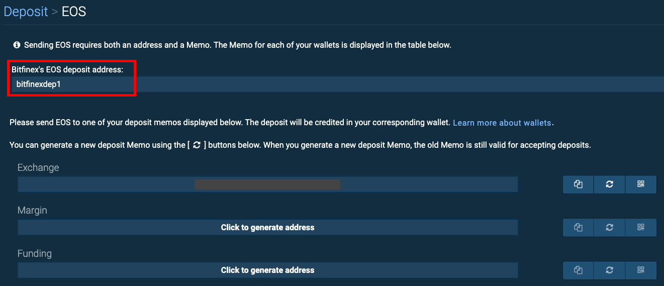Open Learn more about wallets link
This screenshot has width=664, height=286.
pyautogui.click(x=502, y=123)
